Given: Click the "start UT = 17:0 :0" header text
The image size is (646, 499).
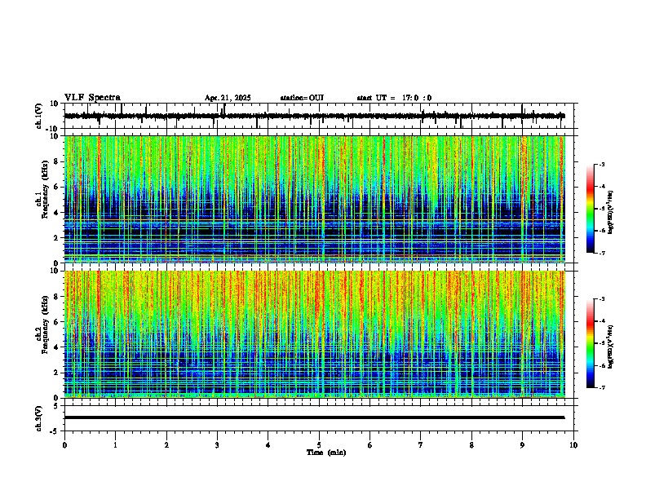Looking at the screenshot, I should (394, 98).
